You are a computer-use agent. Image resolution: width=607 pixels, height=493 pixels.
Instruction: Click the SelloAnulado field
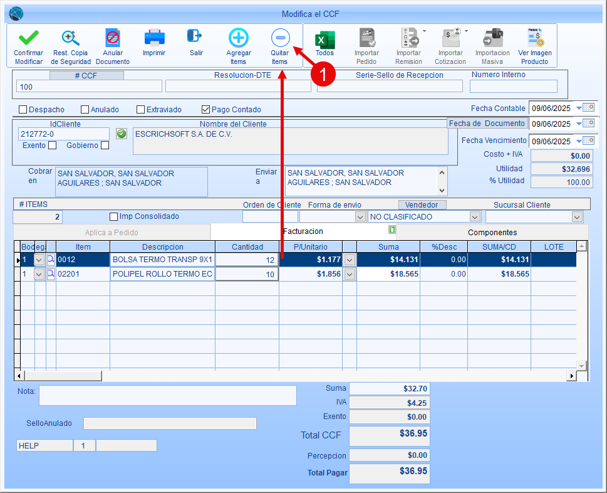(x=170, y=423)
